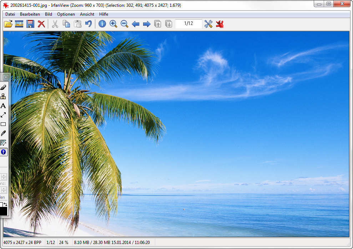Click the black foreground color swatch
This screenshot has height=249, width=353.
tap(3, 211)
